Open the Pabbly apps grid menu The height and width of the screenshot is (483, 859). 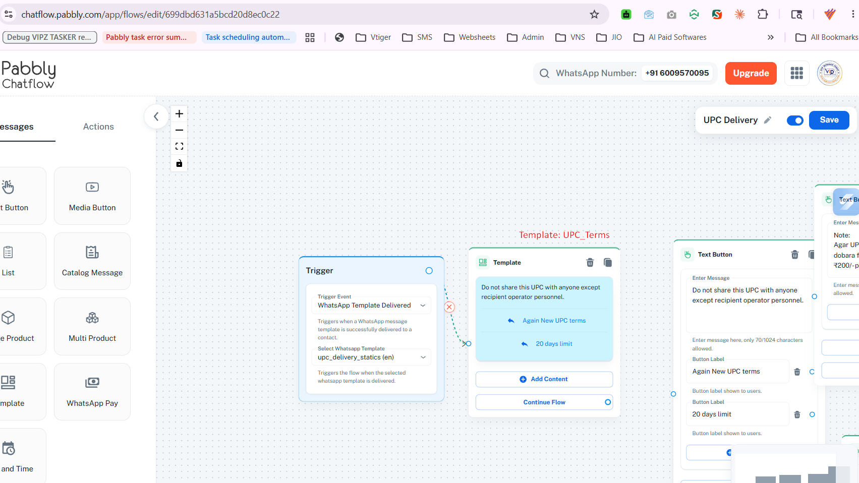click(797, 73)
